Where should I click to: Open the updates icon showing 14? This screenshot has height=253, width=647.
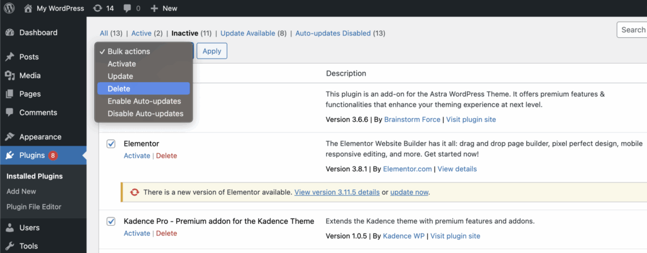[97, 8]
